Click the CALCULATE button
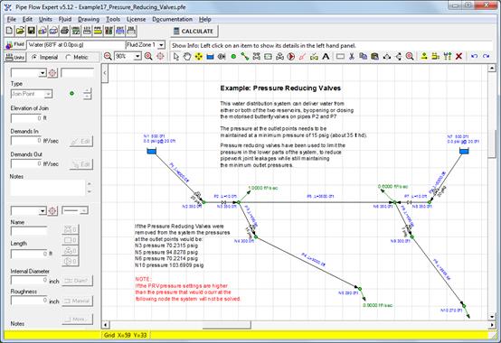The height and width of the screenshot is (343, 501). click(x=194, y=32)
